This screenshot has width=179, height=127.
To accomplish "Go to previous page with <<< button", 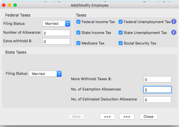I will pyautogui.click(x=107, y=116).
